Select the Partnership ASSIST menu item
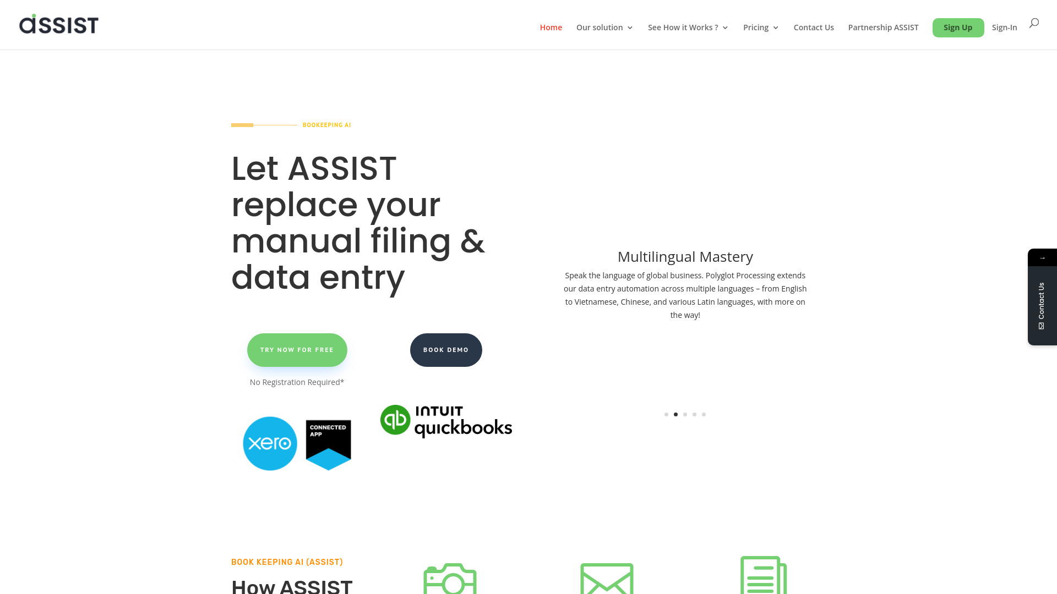Image resolution: width=1057 pixels, height=594 pixels. coord(883,27)
